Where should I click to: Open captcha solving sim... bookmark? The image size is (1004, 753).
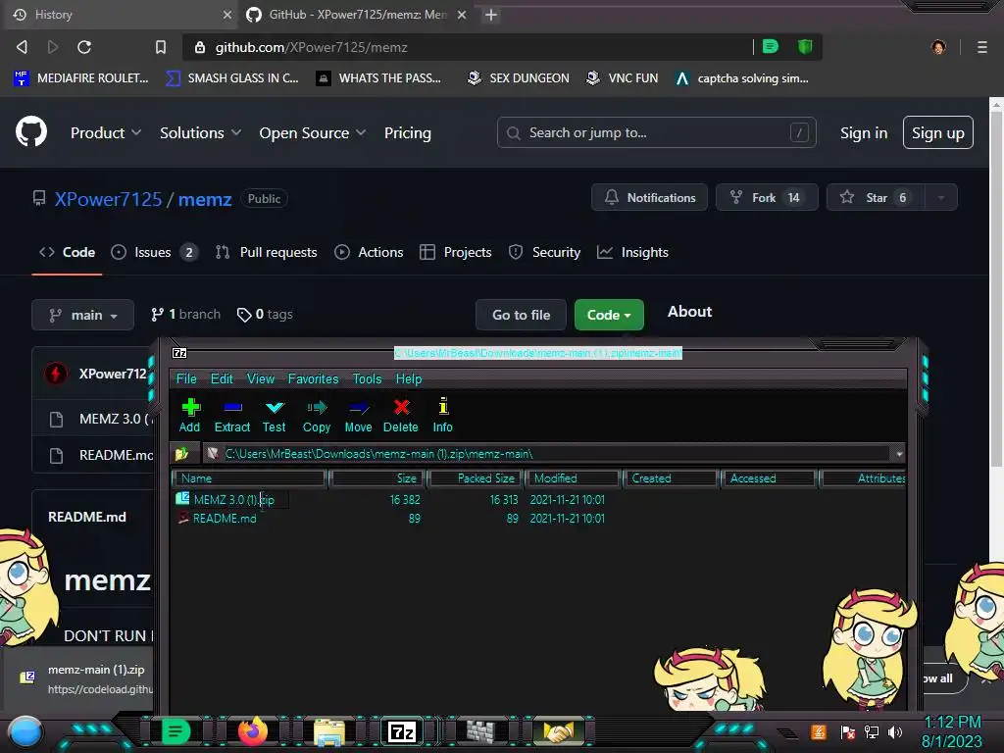tap(743, 78)
